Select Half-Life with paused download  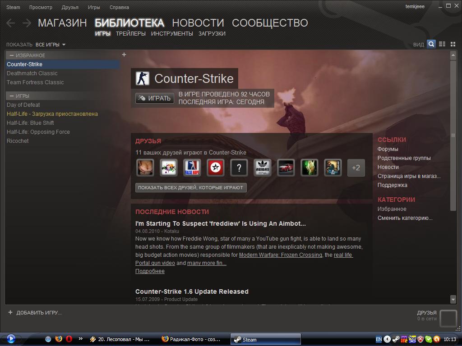pos(52,114)
